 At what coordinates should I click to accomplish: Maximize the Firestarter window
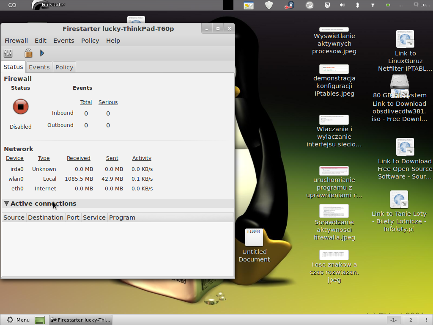pyautogui.click(x=218, y=28)
